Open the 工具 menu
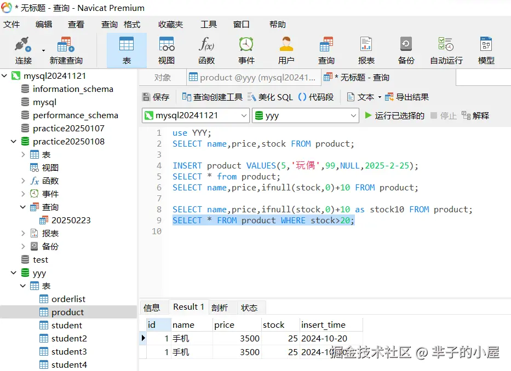 tap(209, 25)
